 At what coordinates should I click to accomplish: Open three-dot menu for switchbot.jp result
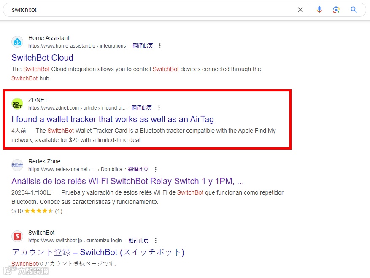tap(156, 241)
